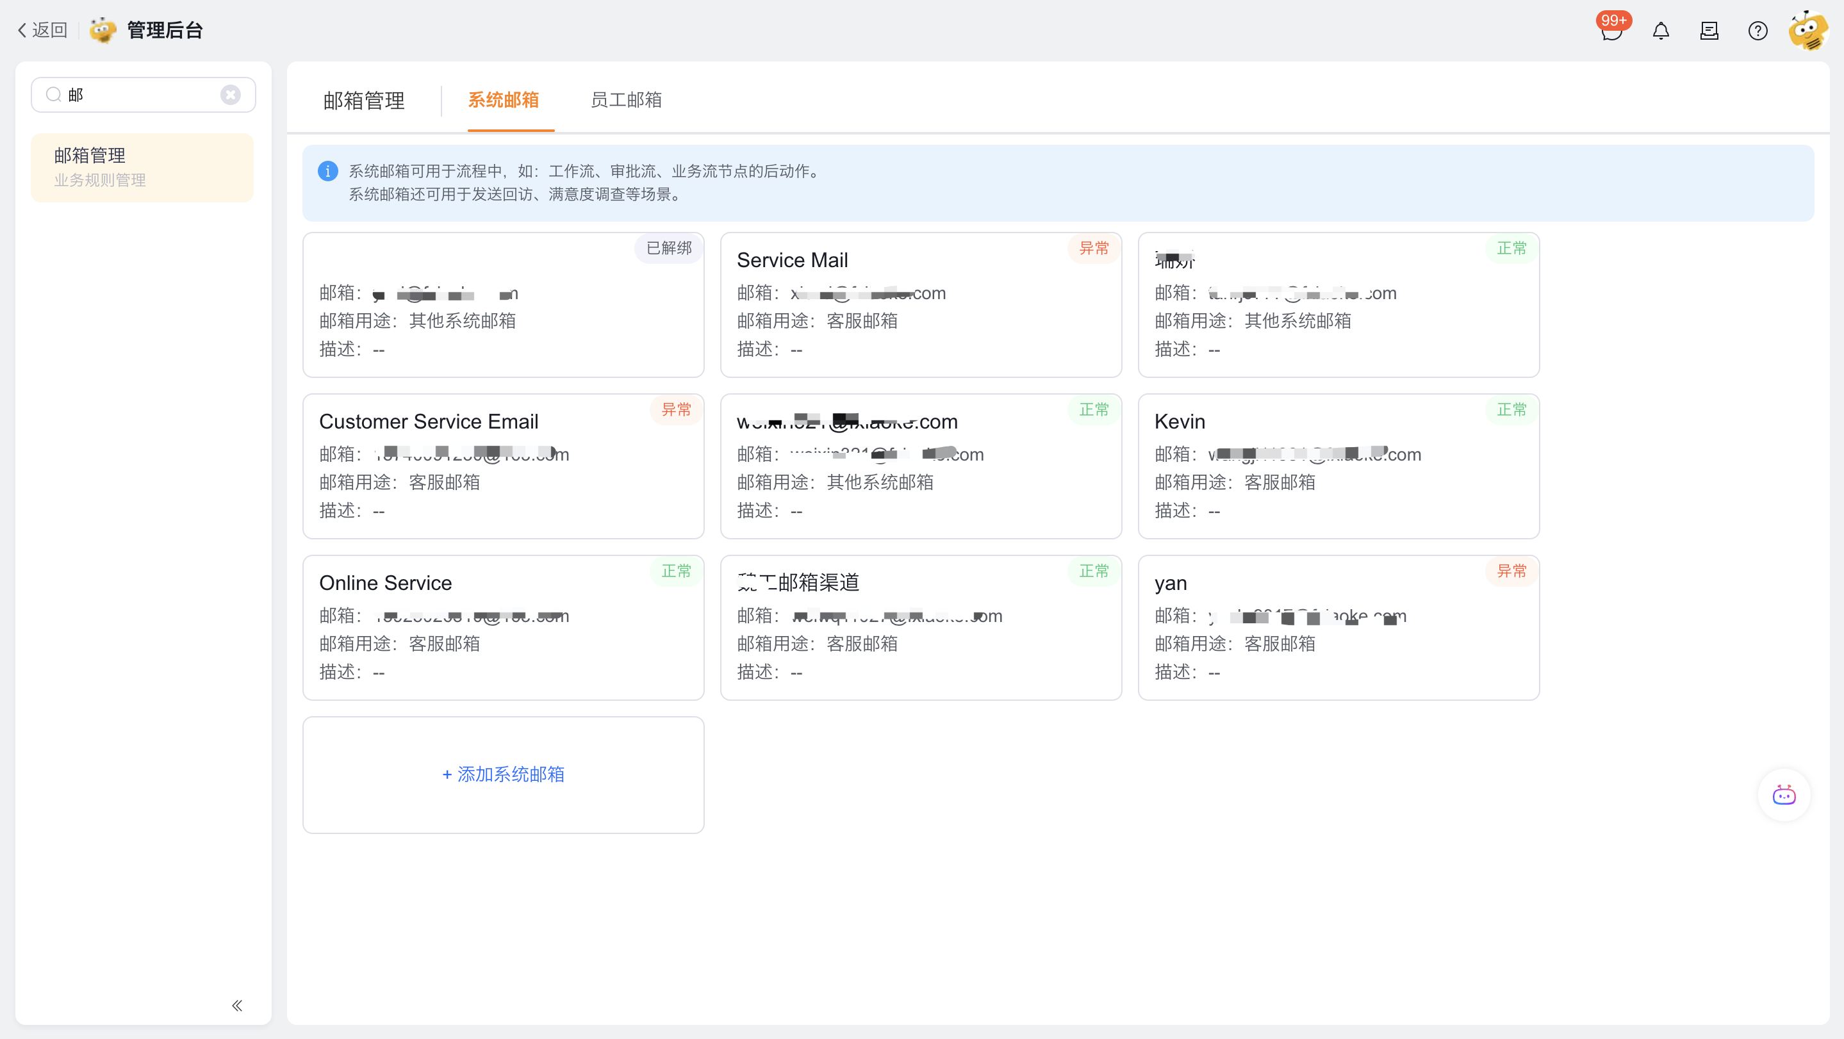The image size is (1844, 1039).
Task: Click the blue info icon in banner
Action: pos(328,171)
